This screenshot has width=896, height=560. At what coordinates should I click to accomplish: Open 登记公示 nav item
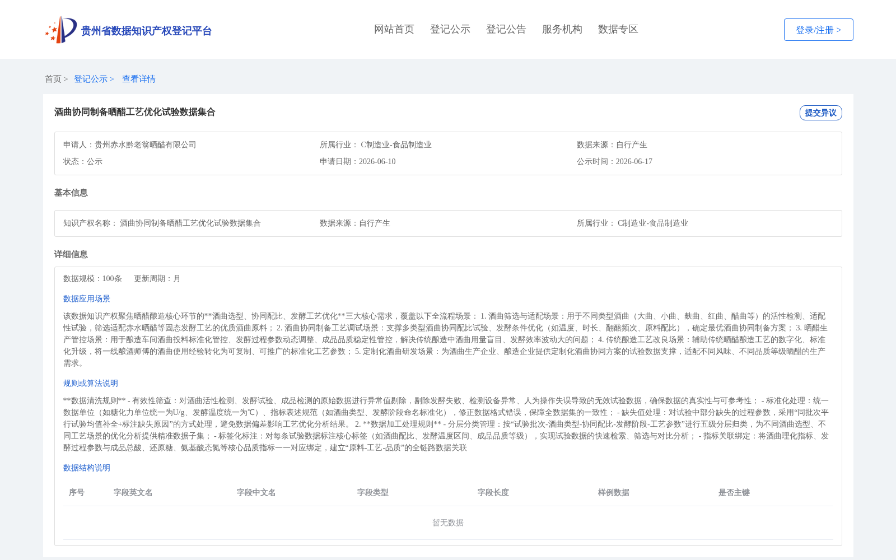pos(450,29)
